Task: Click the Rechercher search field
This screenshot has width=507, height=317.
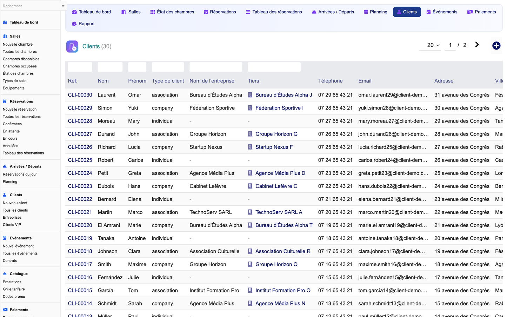Action: pyautogui.click(x=30, y=6)
